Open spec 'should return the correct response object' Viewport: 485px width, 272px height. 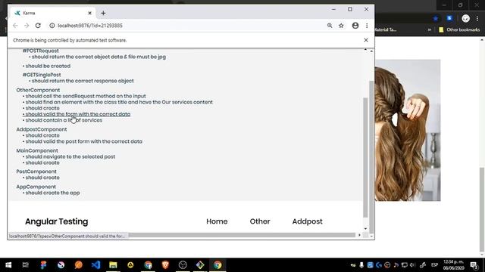click(x=83, y=81)
